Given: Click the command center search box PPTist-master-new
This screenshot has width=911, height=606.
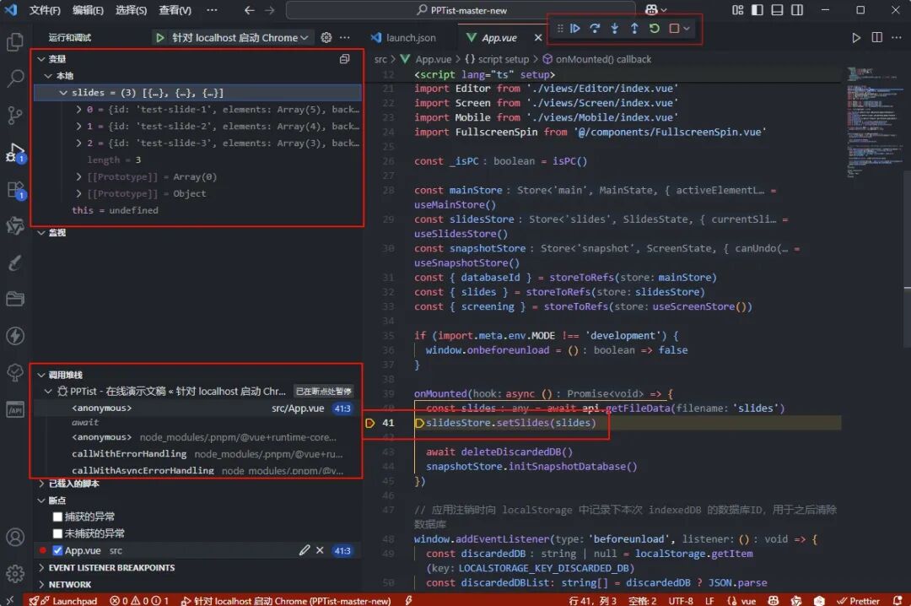Looking at the screenshot, I should (461, 10).
